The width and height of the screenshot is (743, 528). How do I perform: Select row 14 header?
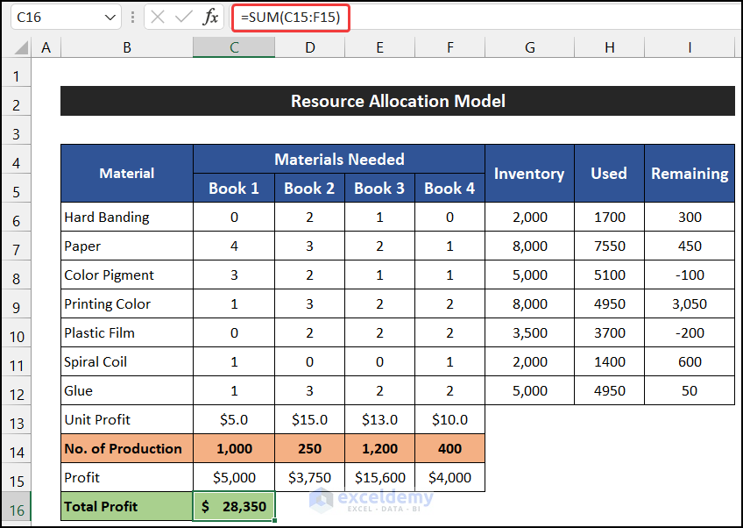pyautogui.click(x=16, y=448)
